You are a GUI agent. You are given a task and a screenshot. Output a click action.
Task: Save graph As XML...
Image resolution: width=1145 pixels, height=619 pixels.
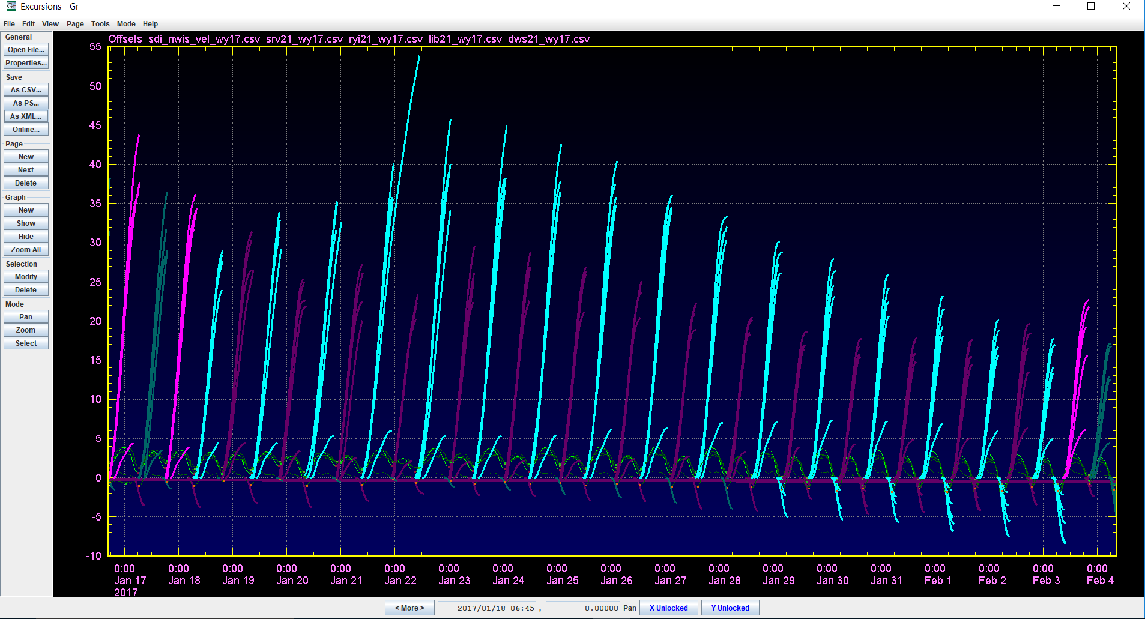tap(26, 116)
